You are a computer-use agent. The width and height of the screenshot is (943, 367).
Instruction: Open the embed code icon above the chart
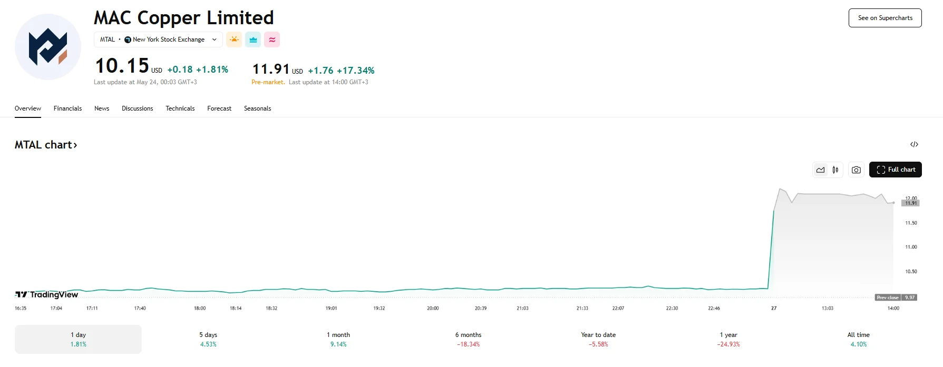point(915,144)
